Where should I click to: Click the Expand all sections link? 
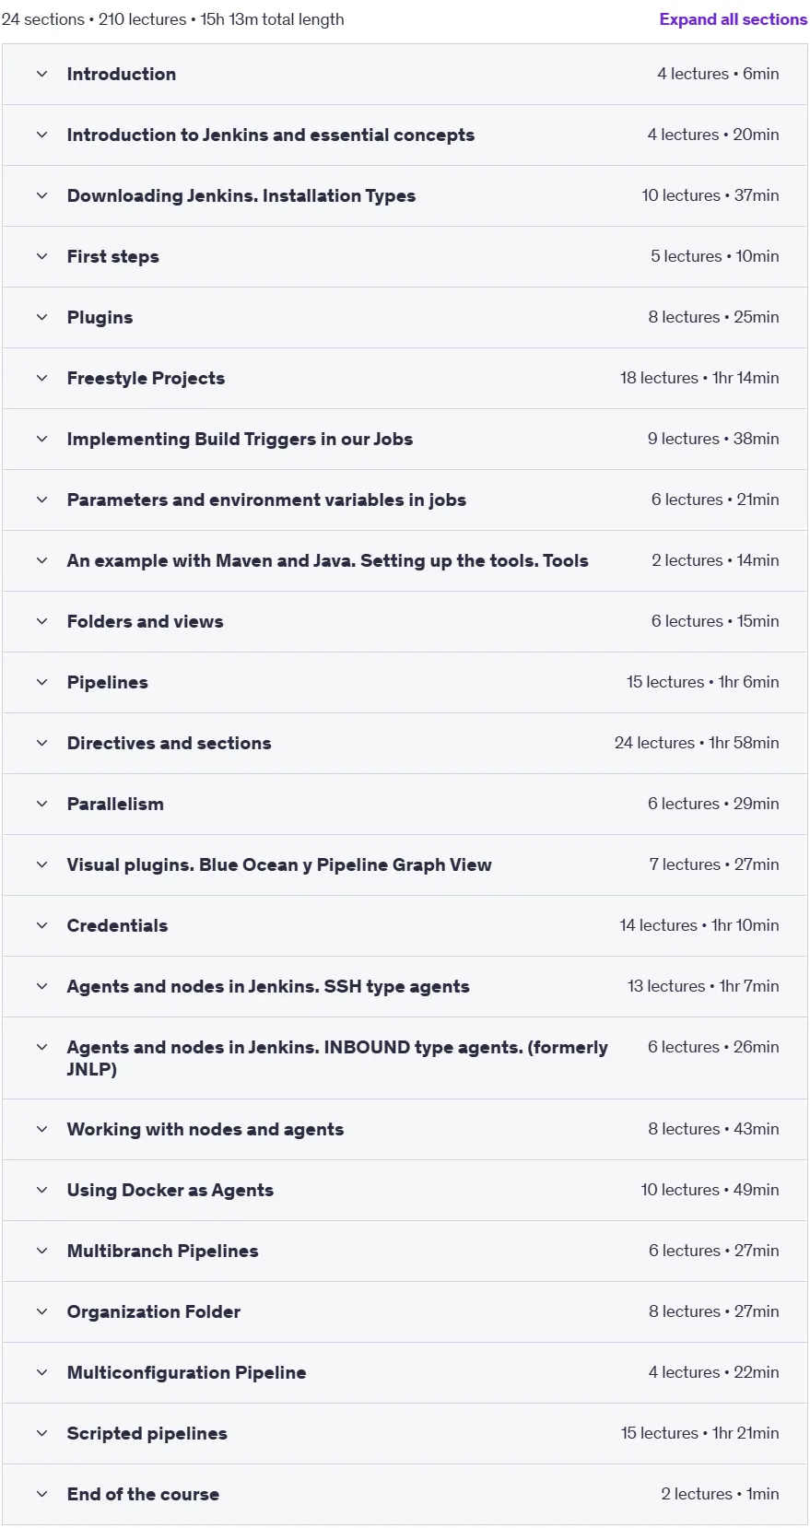tap(733, 19)
